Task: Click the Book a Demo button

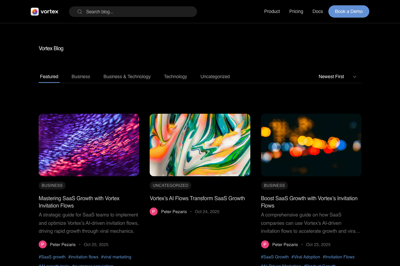Action: click(x=349, y=11)
